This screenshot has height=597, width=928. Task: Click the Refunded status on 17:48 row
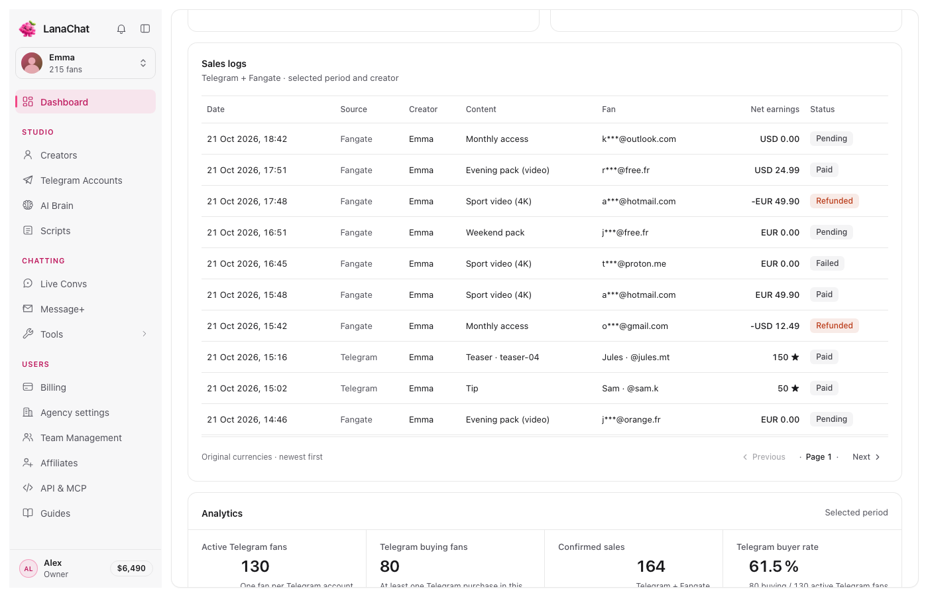(835, 201)
